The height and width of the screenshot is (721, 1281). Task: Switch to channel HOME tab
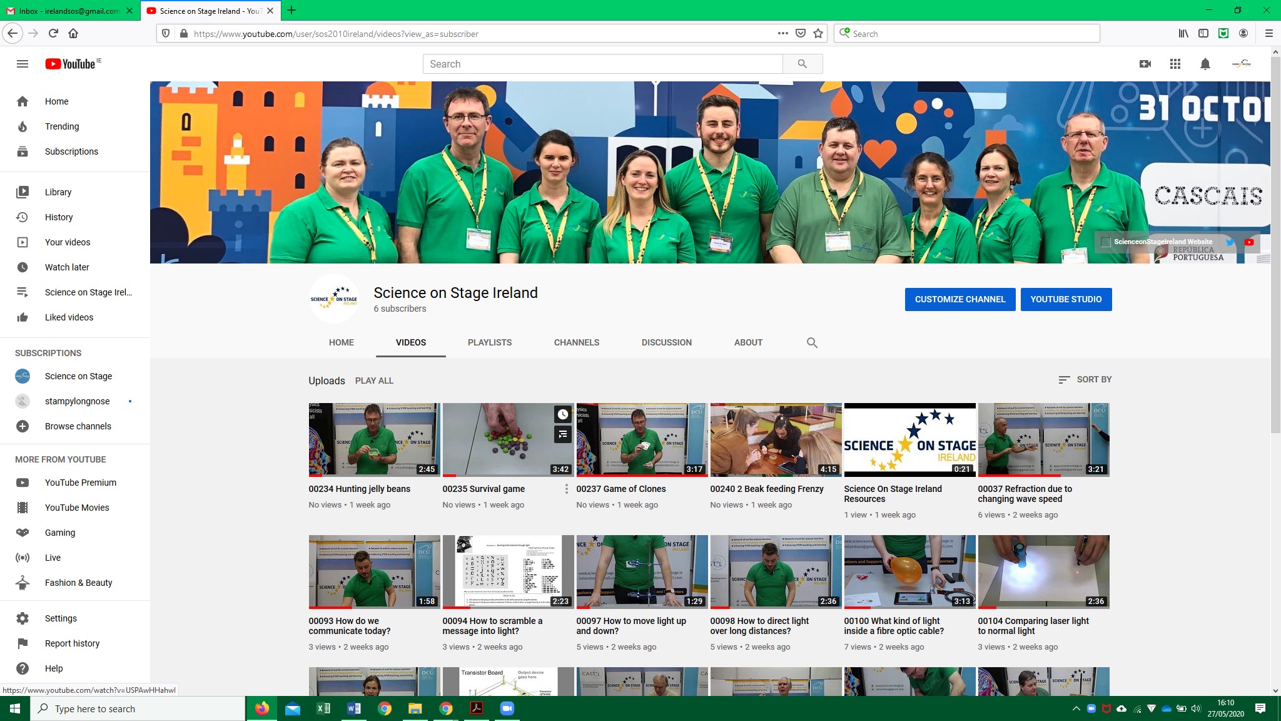click(x=342, y=342)
